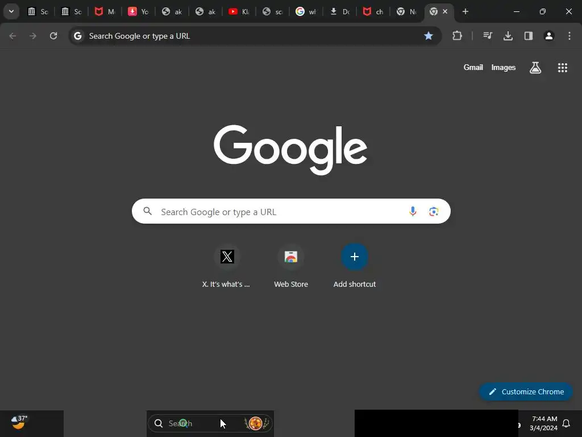Switch to the 'Dc' downloads tab

(x=339, y=11)
